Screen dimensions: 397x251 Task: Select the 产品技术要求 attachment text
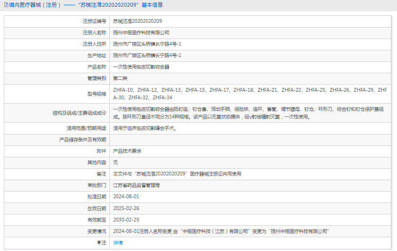(x=127, y=151)
